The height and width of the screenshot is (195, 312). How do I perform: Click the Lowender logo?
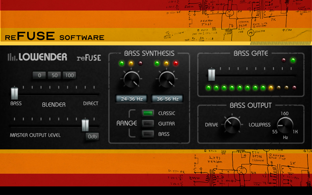[x=37, y=57]
